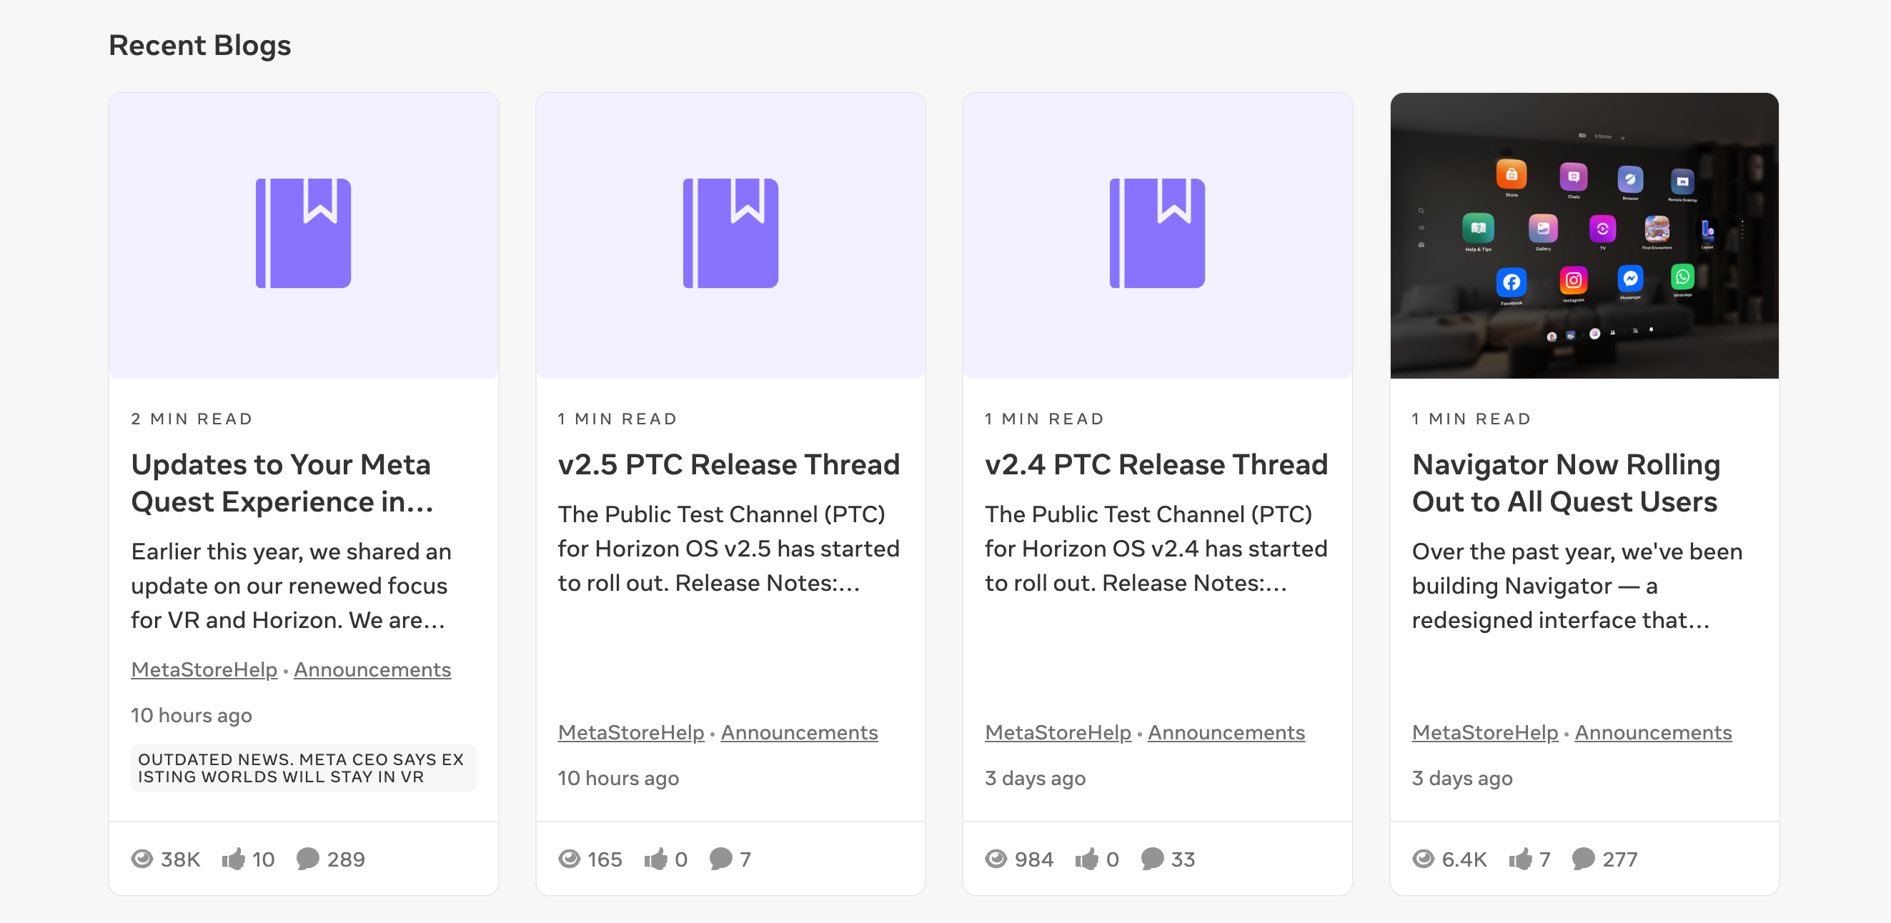The image size is (1891, 923).
Task: Open Updates to Your Meta Quest Experience blog
Action: point(282,483)
